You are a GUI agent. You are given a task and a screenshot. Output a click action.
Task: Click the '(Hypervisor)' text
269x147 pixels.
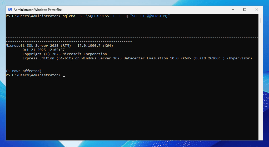pyautogui.click(x=240, y=58)
